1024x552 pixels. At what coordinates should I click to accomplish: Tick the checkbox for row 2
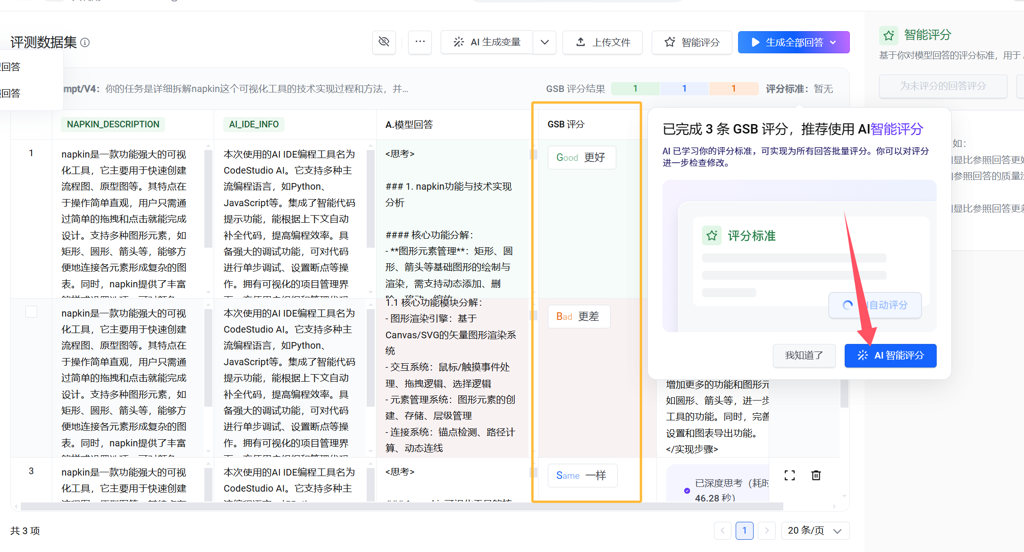coord(31,312)
